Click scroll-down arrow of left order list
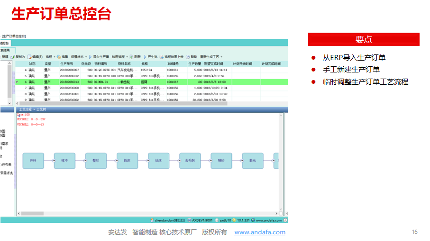The height and width of the screenshot is (241, 430). 9,103
